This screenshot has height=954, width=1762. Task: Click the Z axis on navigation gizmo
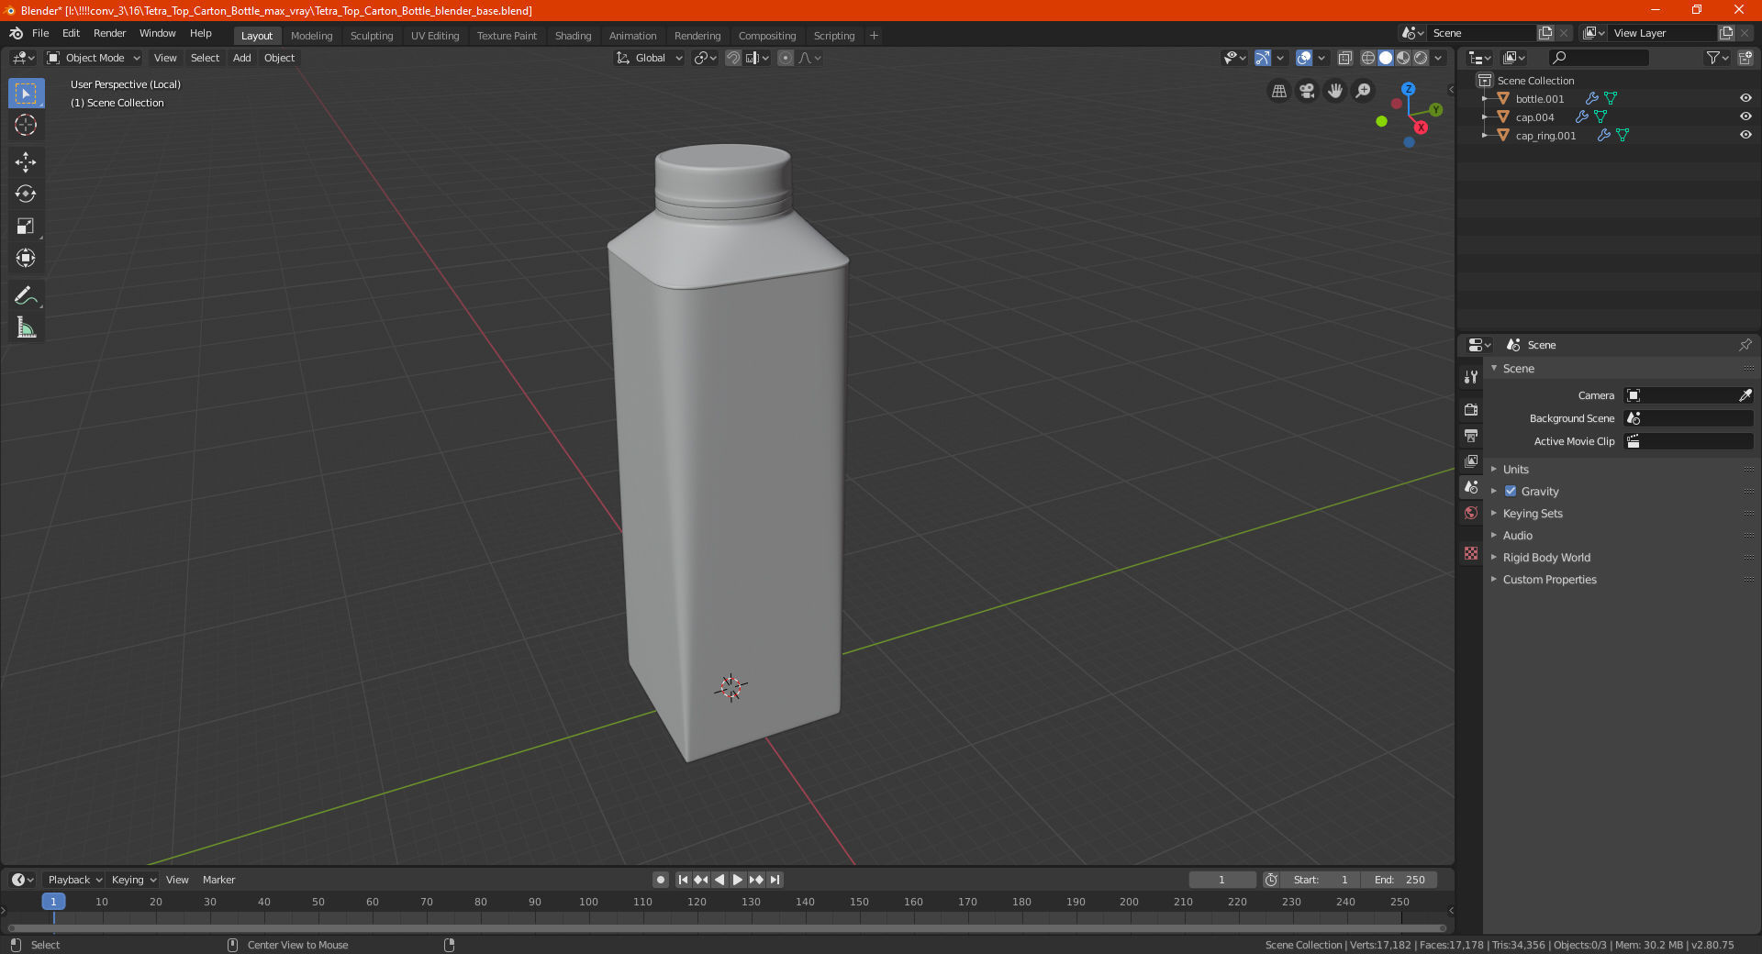pyautogui.click(x=1408, y=89)
